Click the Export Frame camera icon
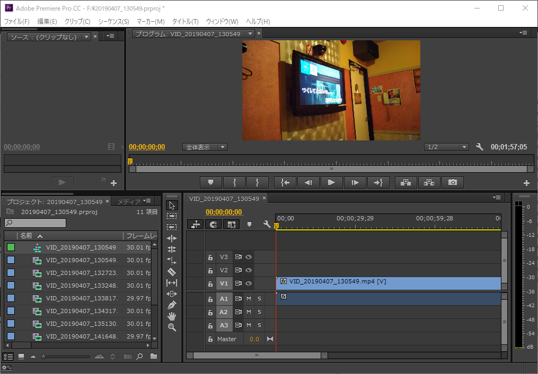Screen dimensions: 538x374 [452, 182]
